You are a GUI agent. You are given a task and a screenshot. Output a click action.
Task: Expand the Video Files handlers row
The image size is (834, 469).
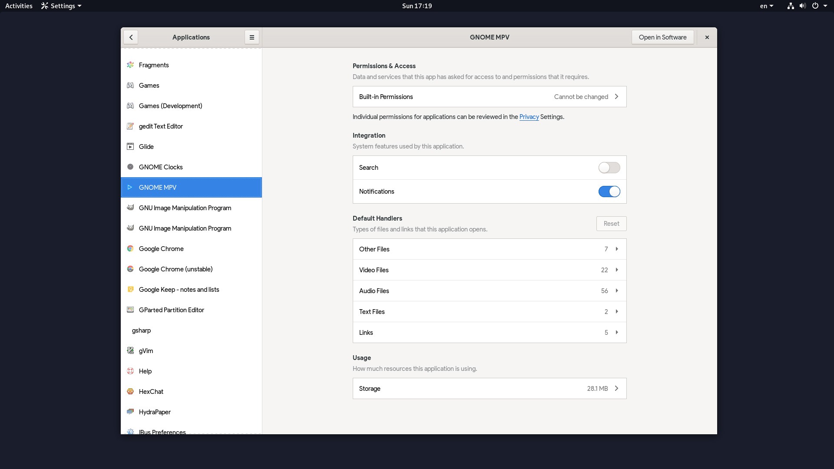pos(489,270)
